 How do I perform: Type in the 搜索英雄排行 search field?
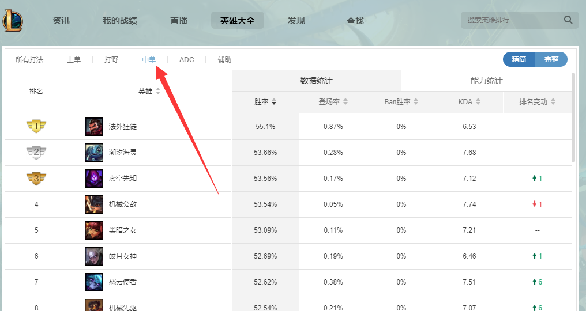pyautogui.click(x=510, y=20)
